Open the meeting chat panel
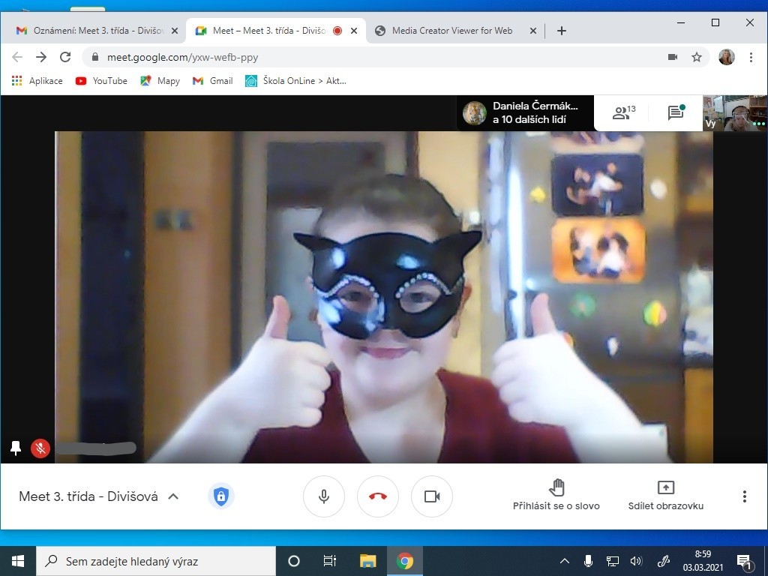The image size is (768, 576). [x=676, y=113]
